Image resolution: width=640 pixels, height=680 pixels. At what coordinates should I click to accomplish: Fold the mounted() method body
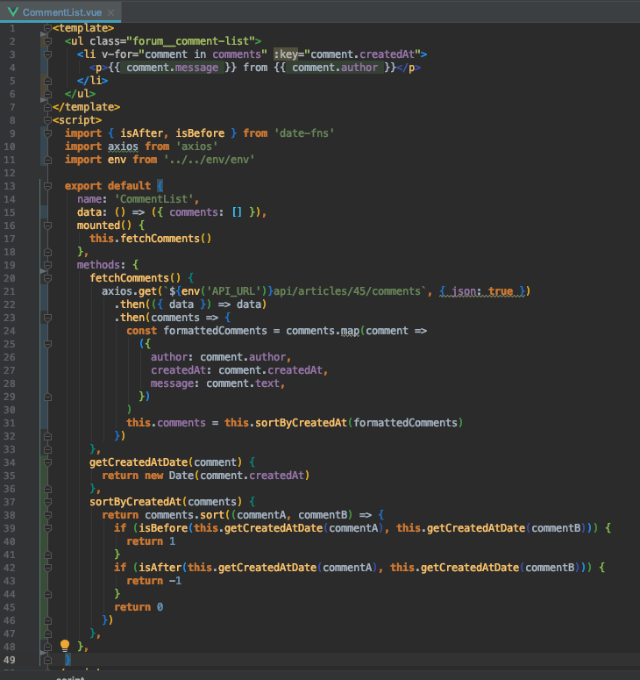[46, 225]
